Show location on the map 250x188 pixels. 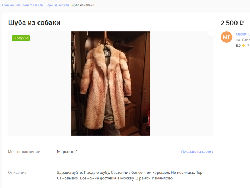pyautogui.click(x=197, y=152)
